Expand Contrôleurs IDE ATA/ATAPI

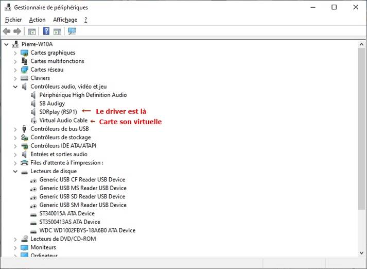[15, 146]
